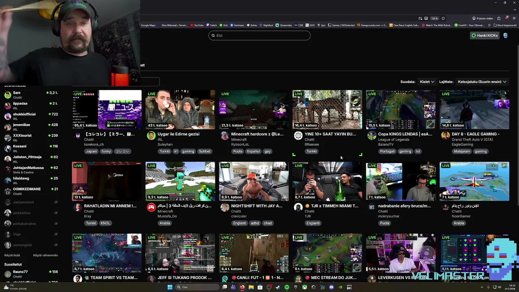Image resolution: width=519 pixels, height=292 pixels.
Task: Open Sam channel in followed list
Action: point(31,95)
